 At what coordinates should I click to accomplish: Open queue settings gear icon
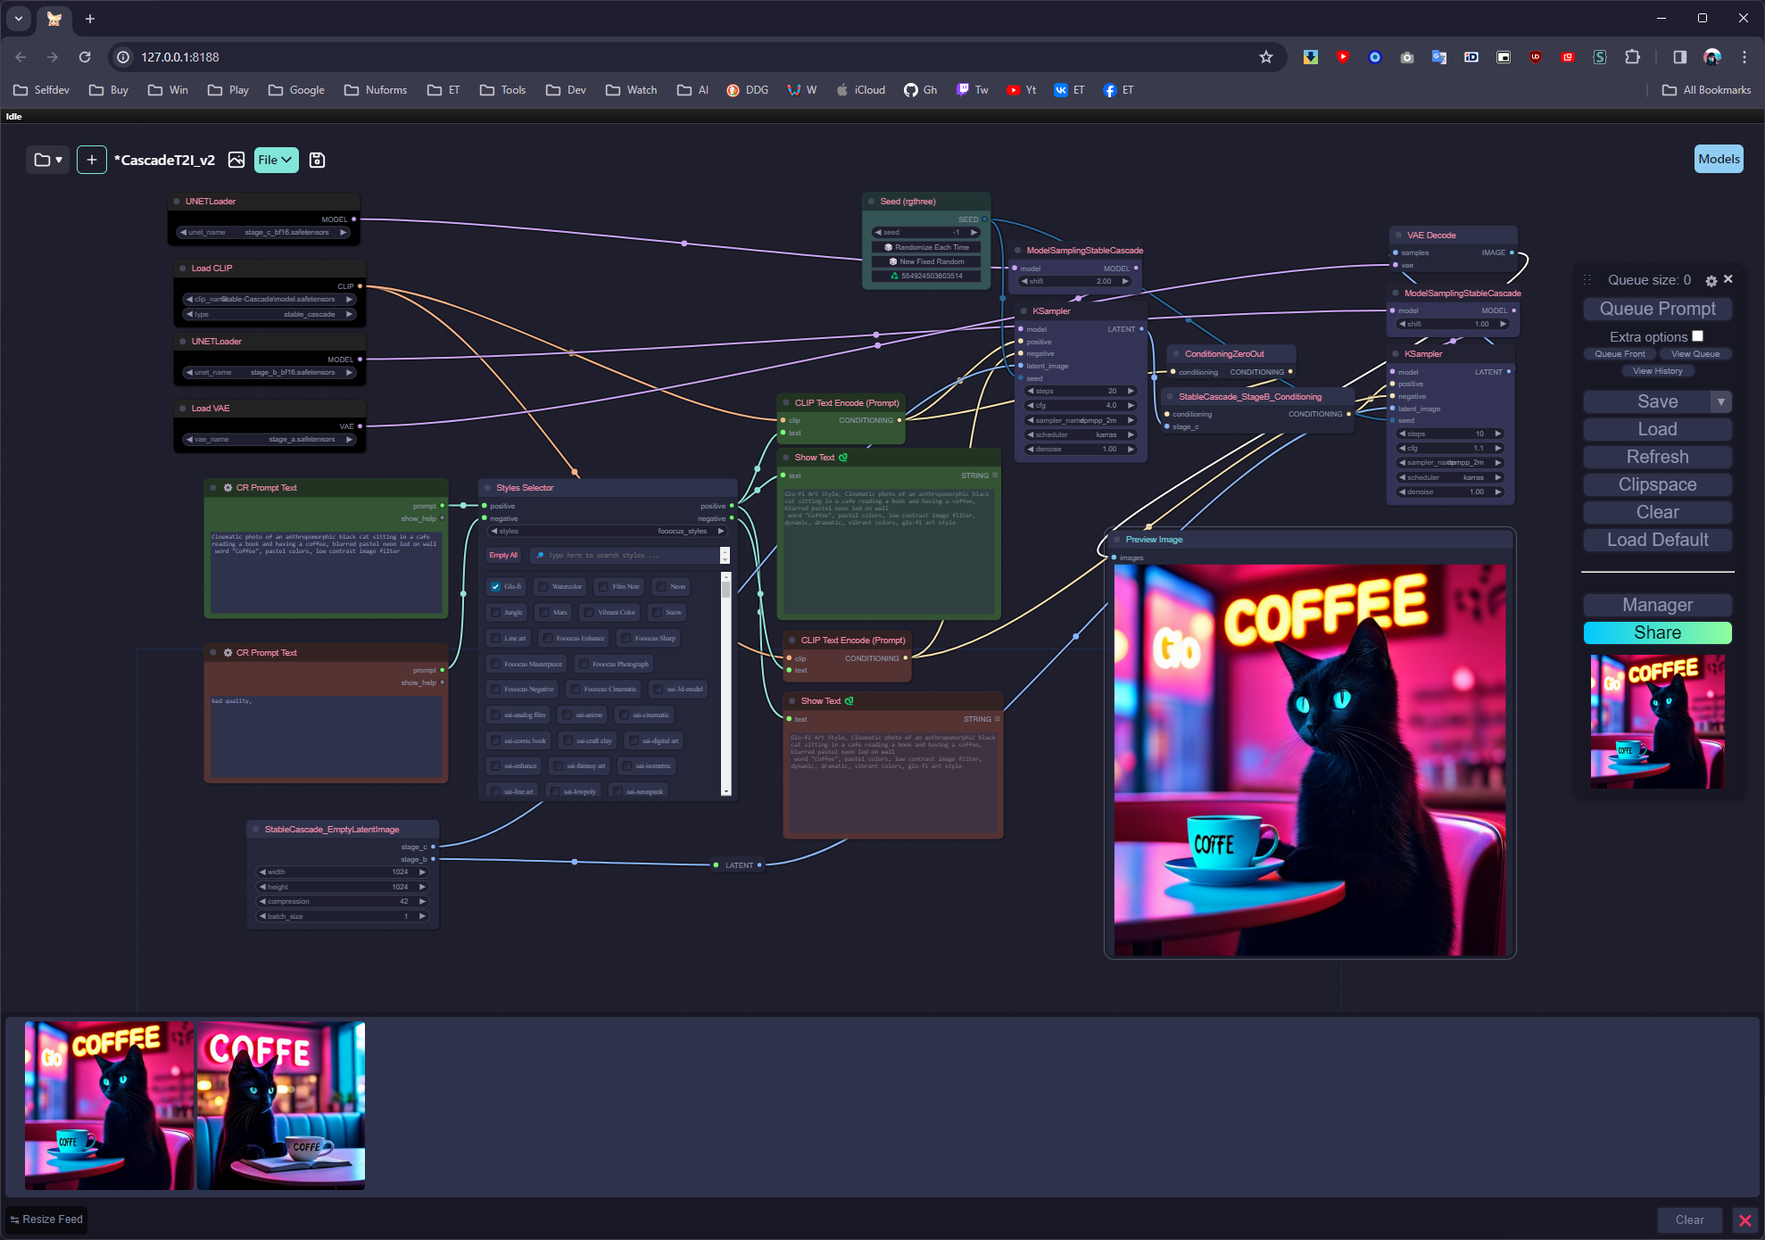click(1711, 280)
